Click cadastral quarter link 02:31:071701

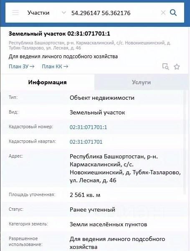pos(86,142)
